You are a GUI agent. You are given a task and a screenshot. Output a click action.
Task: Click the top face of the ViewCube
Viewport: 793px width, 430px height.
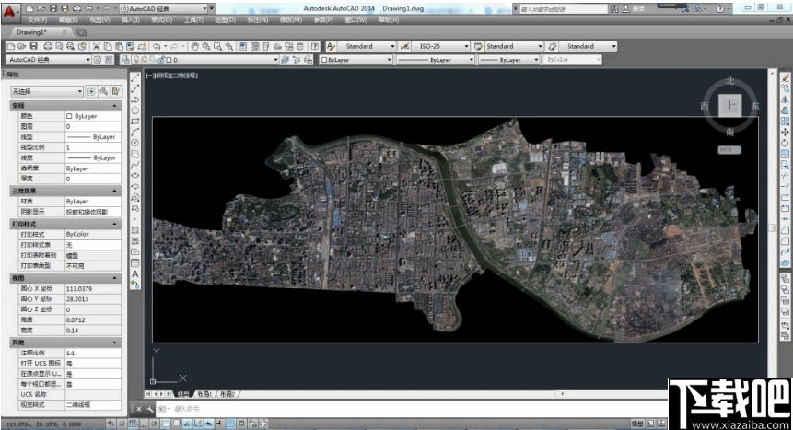coord(729,106)
